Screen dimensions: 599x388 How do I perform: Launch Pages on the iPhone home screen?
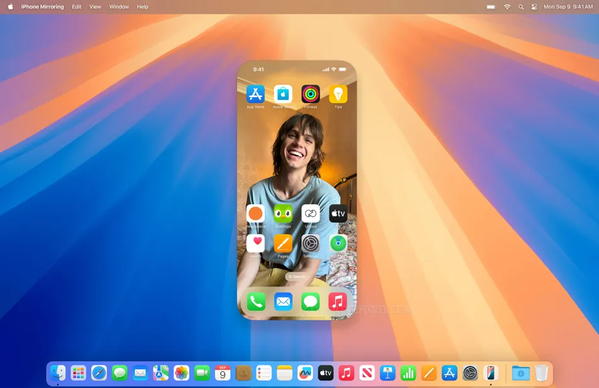point(283,243)
